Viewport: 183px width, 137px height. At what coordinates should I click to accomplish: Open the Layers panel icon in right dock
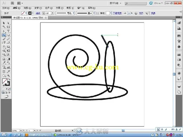(179, 86)
